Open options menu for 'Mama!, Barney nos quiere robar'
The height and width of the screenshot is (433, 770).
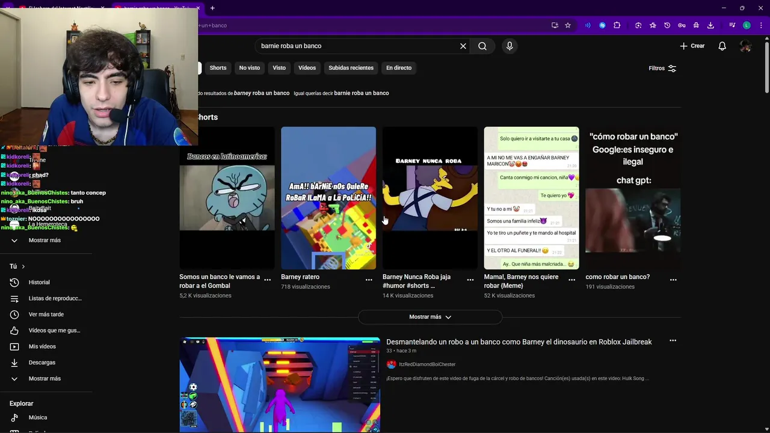pyautogui.click(x=571, y=280)
